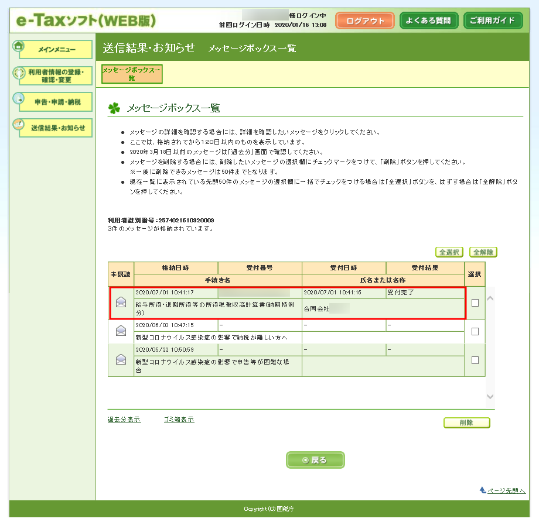Click the arrow icon at ページ先頭へ

click(x=483, y=490)
